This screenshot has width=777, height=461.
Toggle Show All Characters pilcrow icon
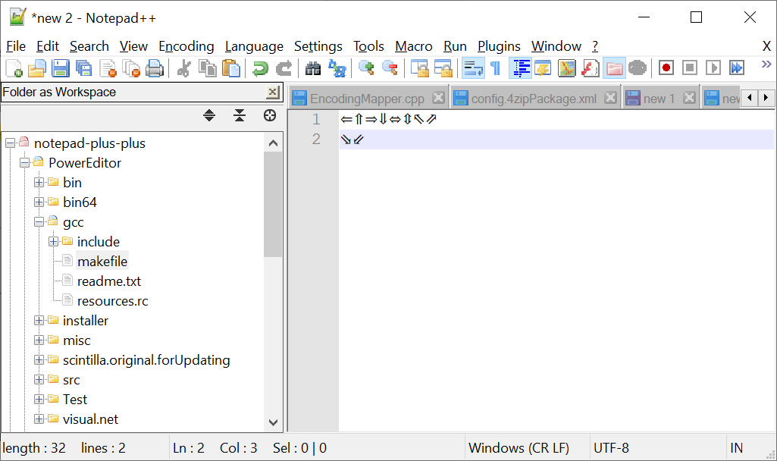tap(496, 68)
